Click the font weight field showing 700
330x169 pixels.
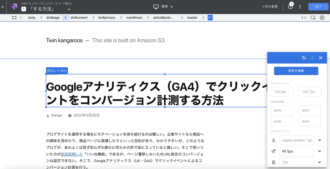coord(296,162)
